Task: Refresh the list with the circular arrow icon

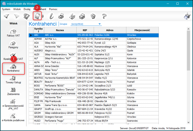Action: pyautogui.click(x=93, y=16)
